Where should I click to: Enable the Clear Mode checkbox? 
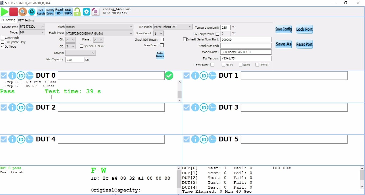tap(3, 38)
